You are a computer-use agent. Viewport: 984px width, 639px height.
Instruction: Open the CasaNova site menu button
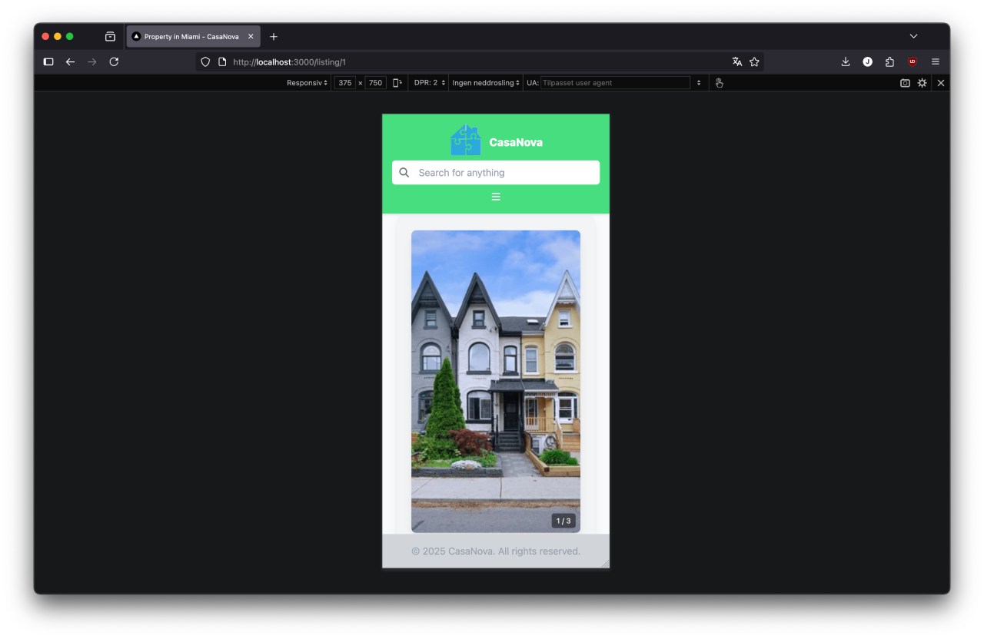[x=495, y=197]
